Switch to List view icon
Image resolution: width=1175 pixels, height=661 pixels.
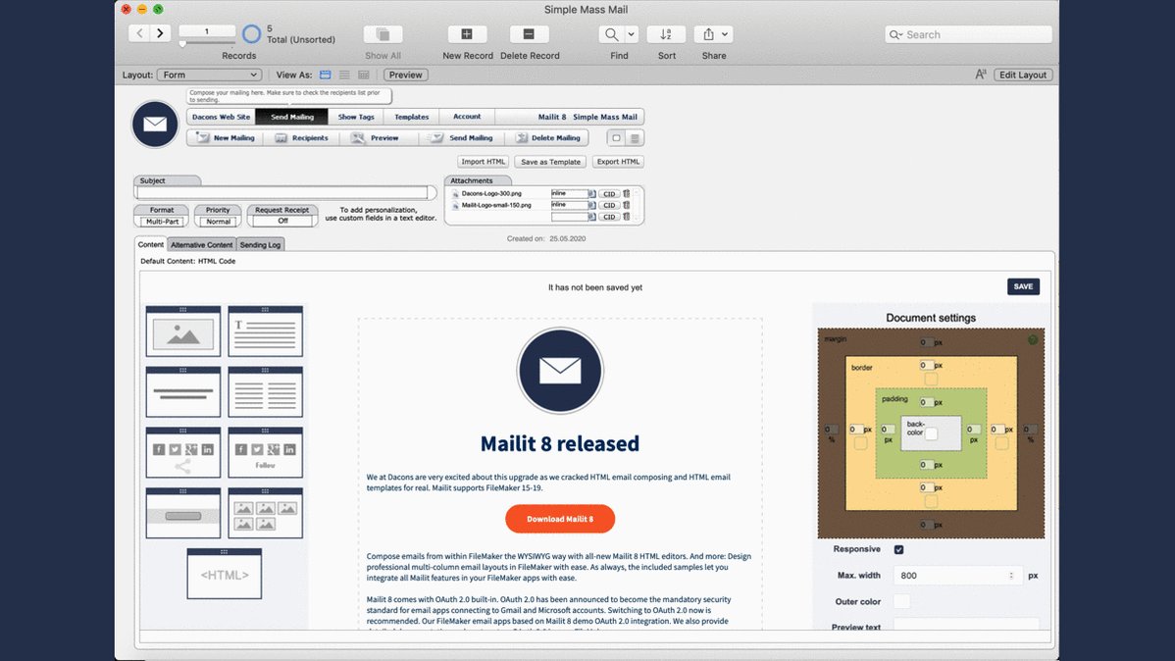(x=344, y=75)
